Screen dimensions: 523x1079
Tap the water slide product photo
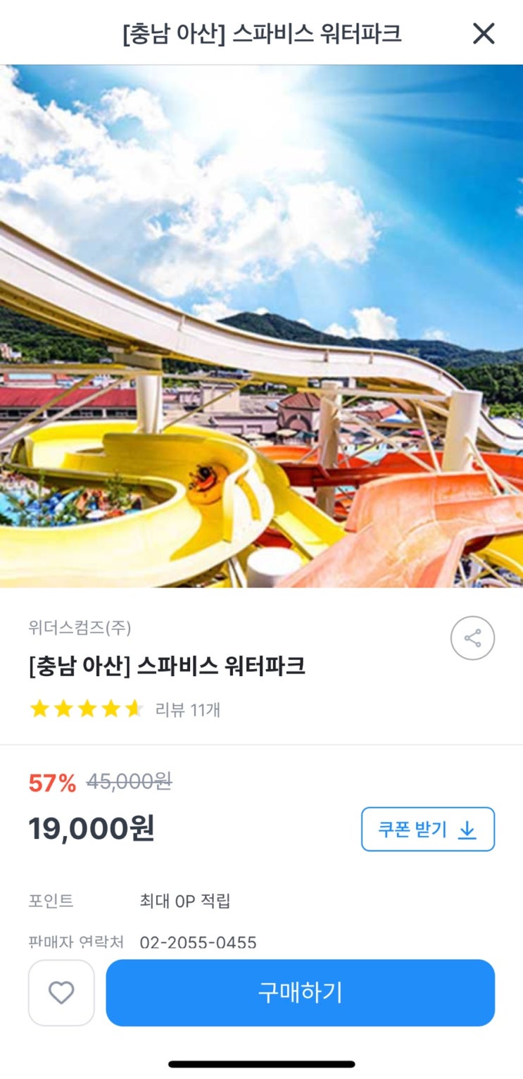(x=261, y=326)
